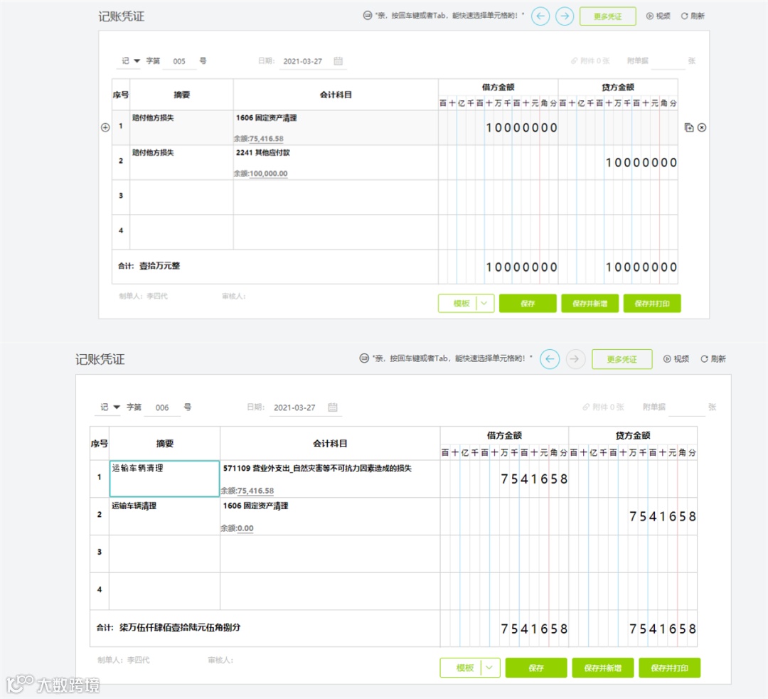Open keyboard tip icon in voucher 006 header
The height and width of the screenshot is (699, 768).
364,358
